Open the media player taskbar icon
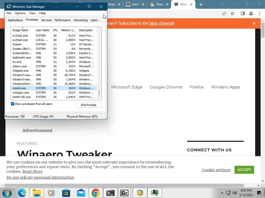Screen dimensions: 265x198 click(51, 193)
